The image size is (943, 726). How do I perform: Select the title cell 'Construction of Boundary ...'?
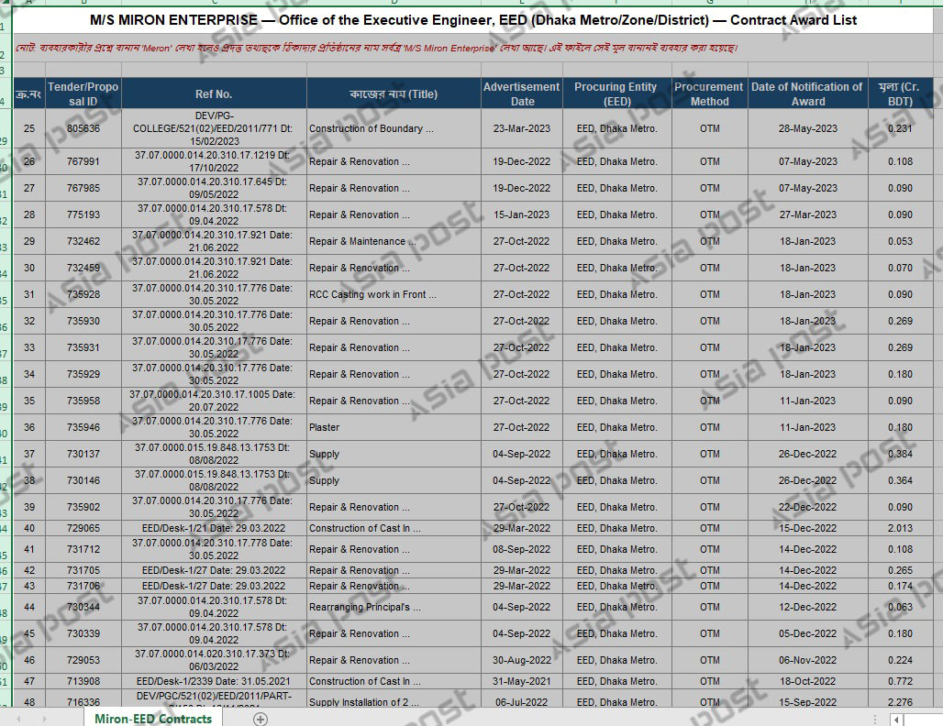tap(394, 128)
